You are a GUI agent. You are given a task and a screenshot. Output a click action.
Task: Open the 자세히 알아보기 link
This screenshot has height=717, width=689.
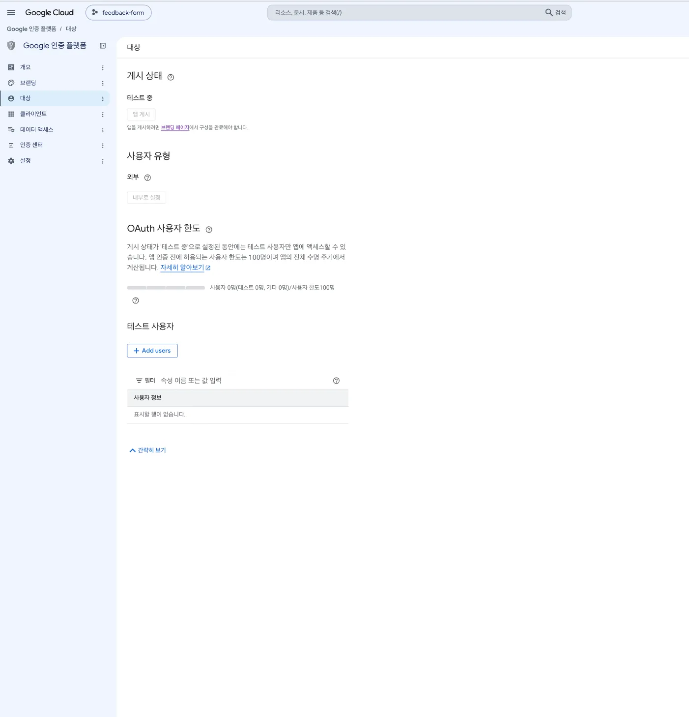tap(185, 268)
